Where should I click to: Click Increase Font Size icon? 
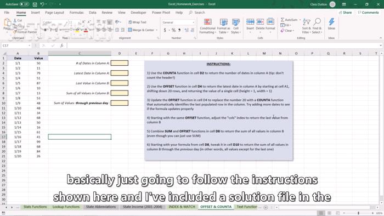83,22
